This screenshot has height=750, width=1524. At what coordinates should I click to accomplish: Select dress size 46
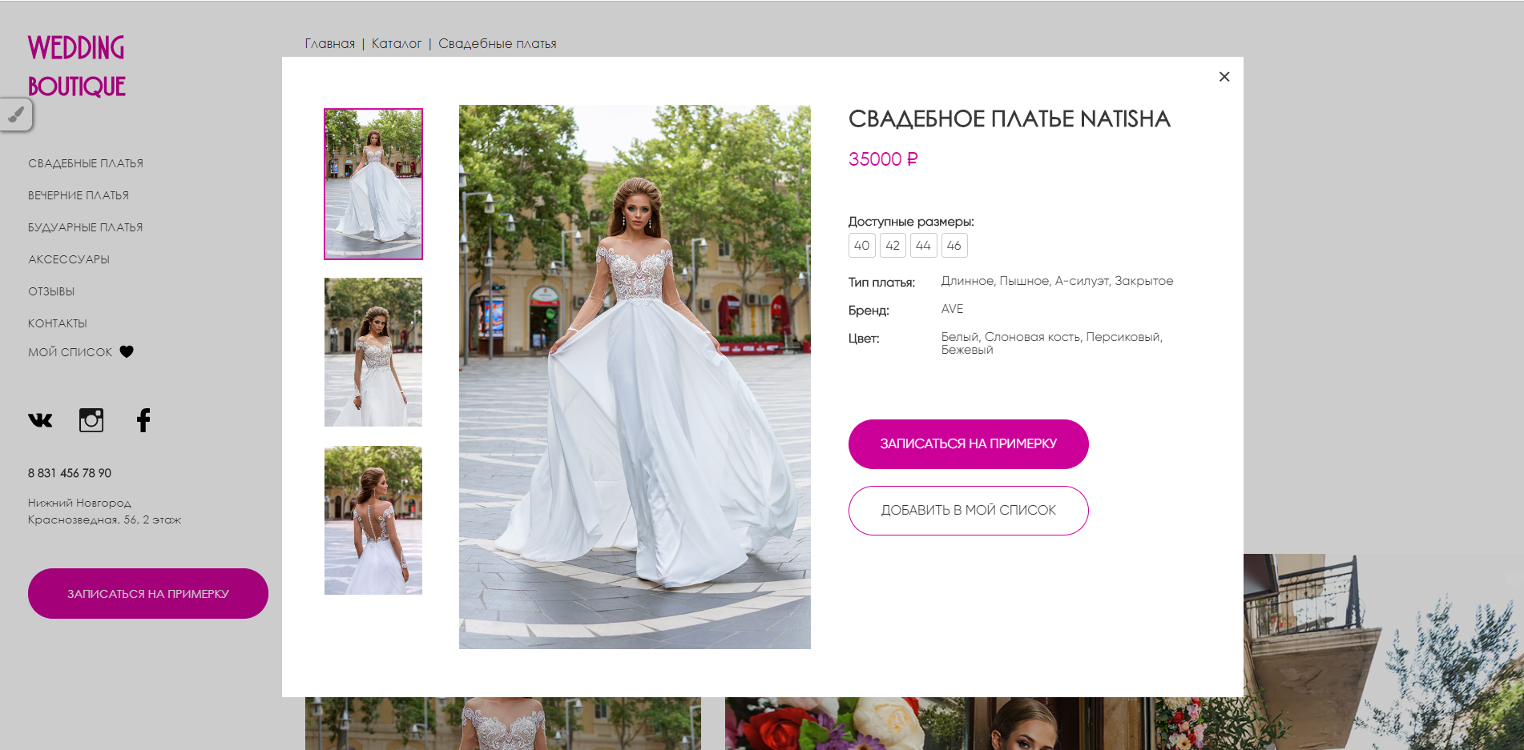point(954,246)
